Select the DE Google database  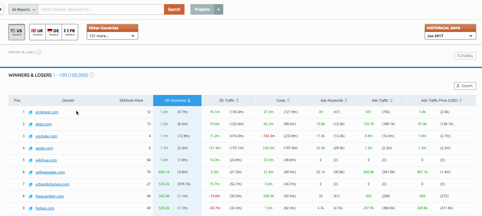tap(54, 32)
